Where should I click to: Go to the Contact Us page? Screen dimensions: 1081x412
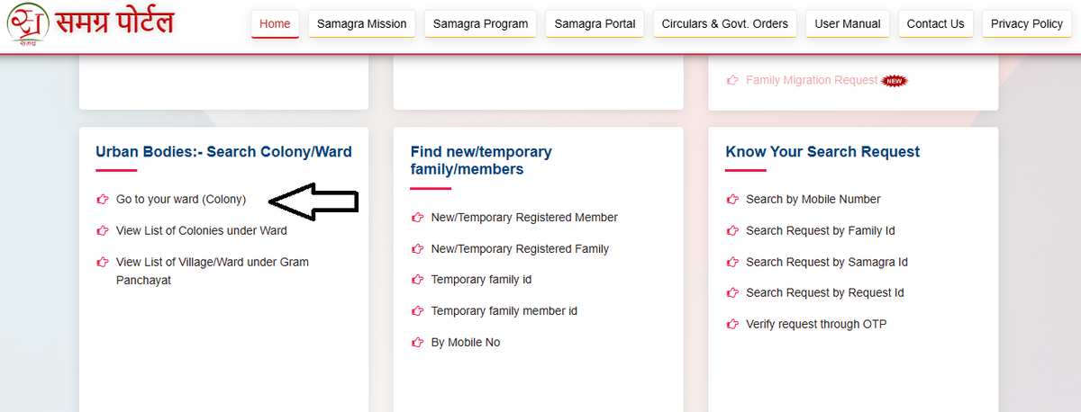coord(935,24)
